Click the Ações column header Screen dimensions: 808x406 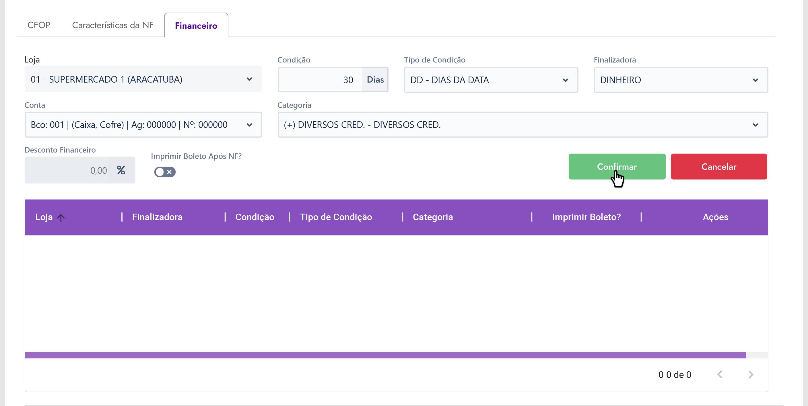click(x=715, y=217)
